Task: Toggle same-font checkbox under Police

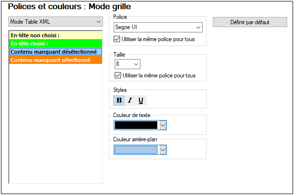Action: [117, 39]
